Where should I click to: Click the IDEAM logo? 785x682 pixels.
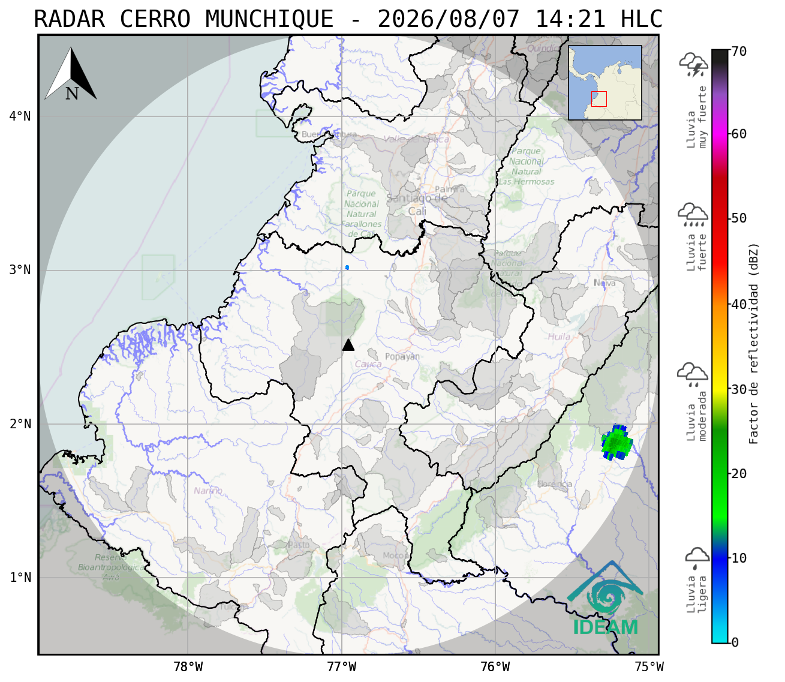click(x=604, y=599)
